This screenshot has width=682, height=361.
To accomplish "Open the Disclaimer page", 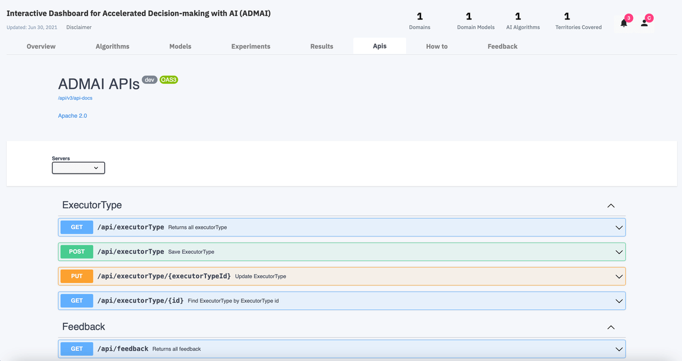I will tap(79, 27).
